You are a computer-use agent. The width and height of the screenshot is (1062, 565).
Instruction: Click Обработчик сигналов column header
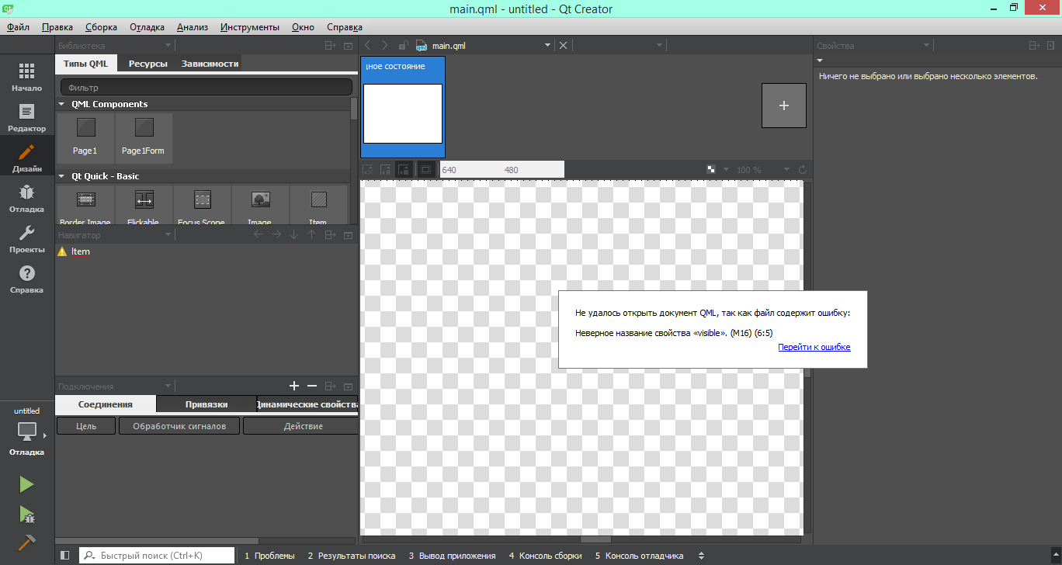pos(179,426)
